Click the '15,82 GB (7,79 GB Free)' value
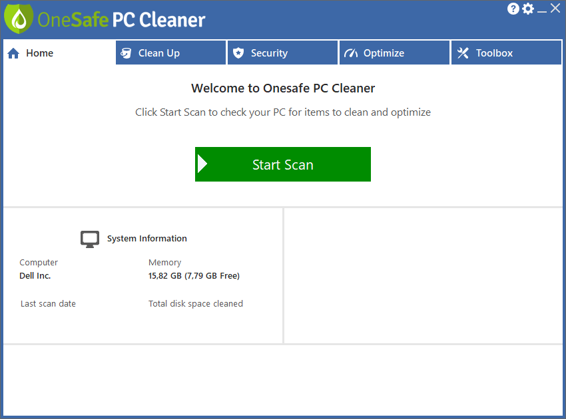Viewport: 566px width, 419px height. (x=194, y=276)
